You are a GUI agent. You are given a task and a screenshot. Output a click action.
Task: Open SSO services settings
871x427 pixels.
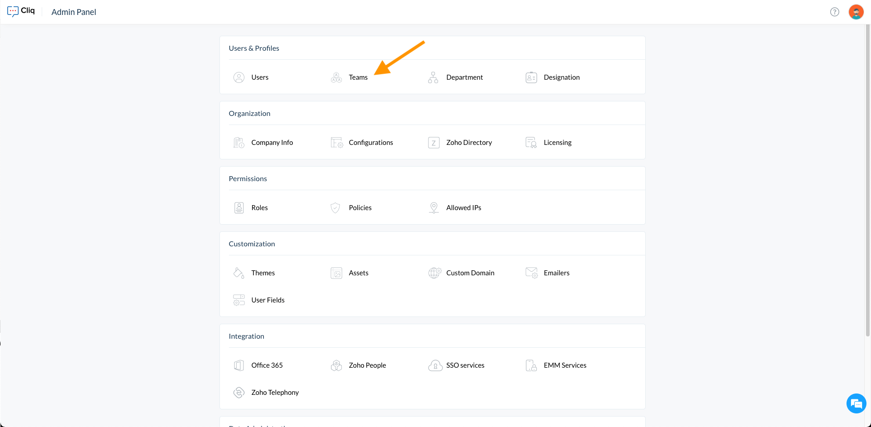[465, 365]
